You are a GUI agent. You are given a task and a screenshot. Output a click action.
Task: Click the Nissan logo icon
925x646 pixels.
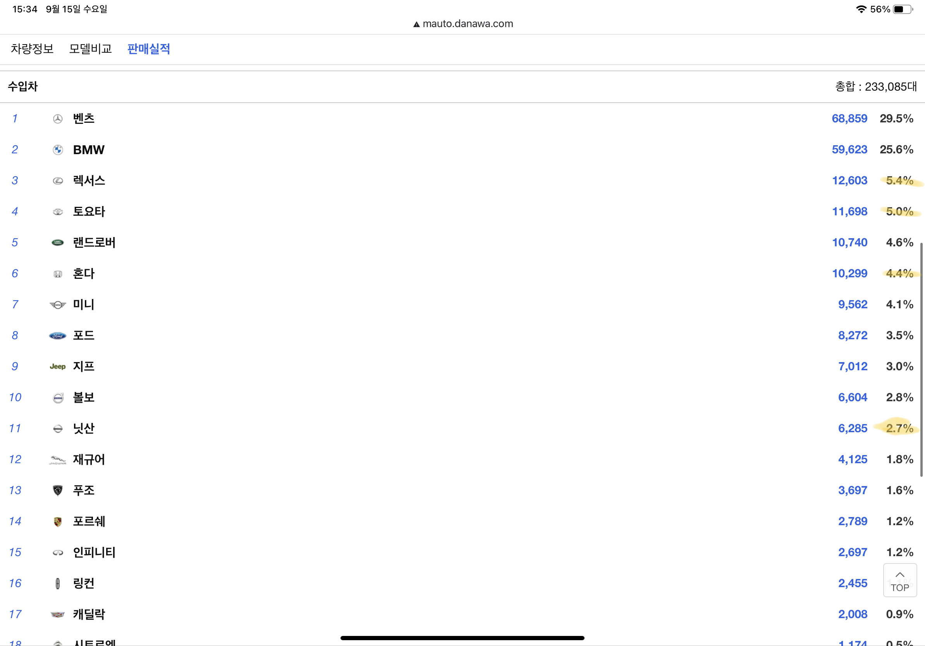(x=58, y=428)
